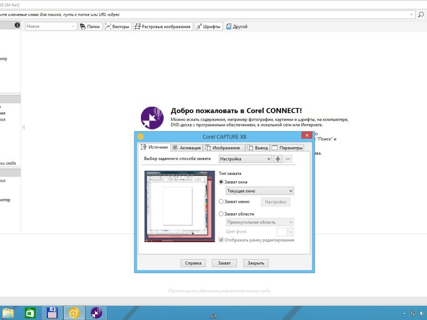This screenshot has width=427, height=320.
Task: Switch to the Вывод tab
Action: pyautogui.click(x=258, y=148)
